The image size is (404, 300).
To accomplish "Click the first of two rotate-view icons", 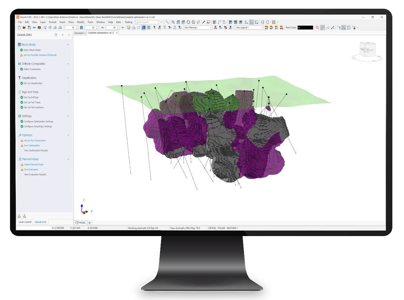I will (188, 22).
